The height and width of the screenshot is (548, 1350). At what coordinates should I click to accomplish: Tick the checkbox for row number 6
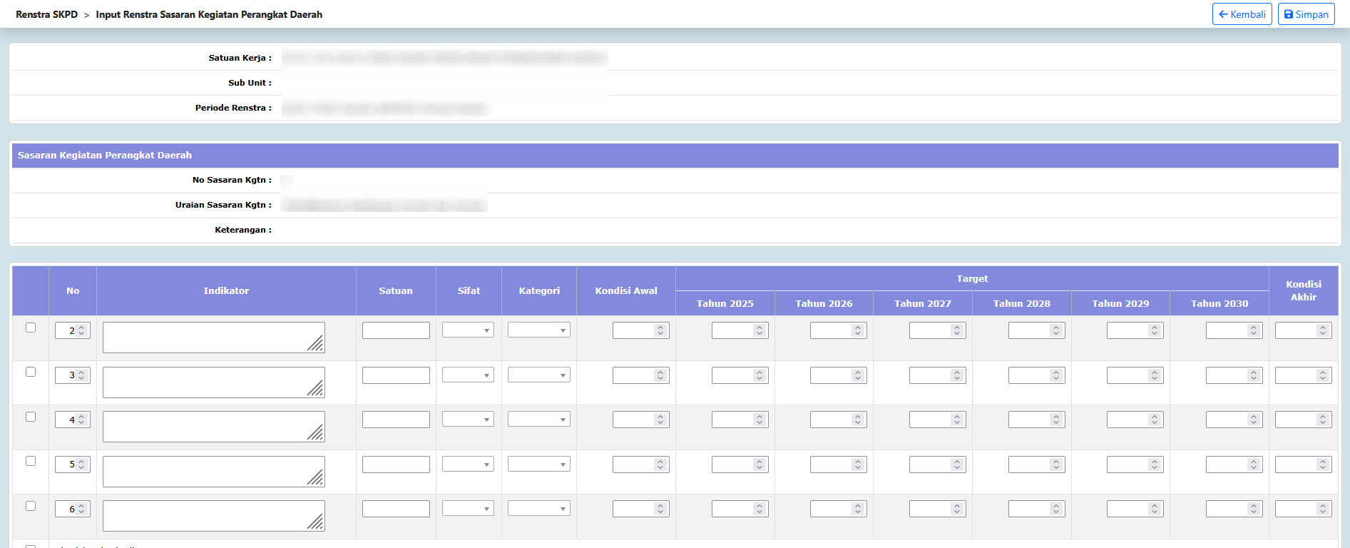pyautogui.click(x=31, y=506)
